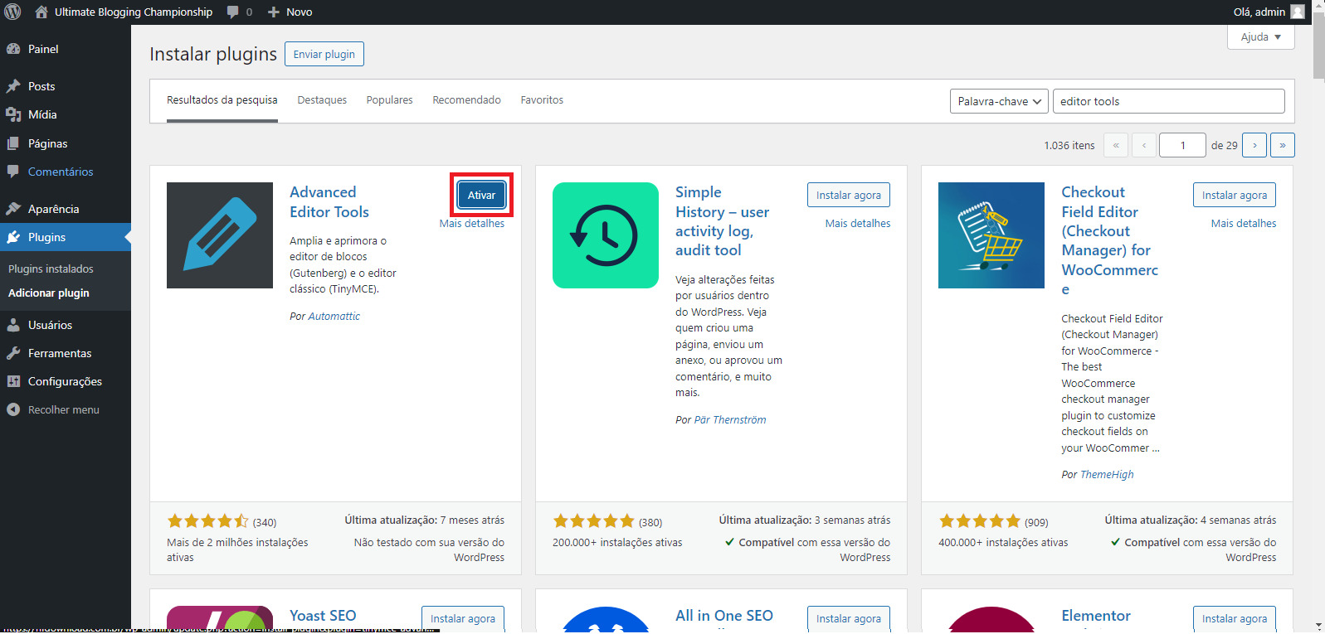Install Yoast SEO with Instalar agora

[463, 618]
